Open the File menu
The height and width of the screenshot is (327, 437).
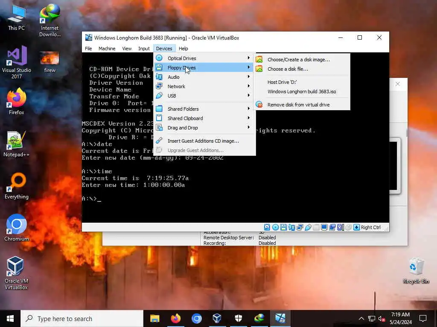coord(88,49)
